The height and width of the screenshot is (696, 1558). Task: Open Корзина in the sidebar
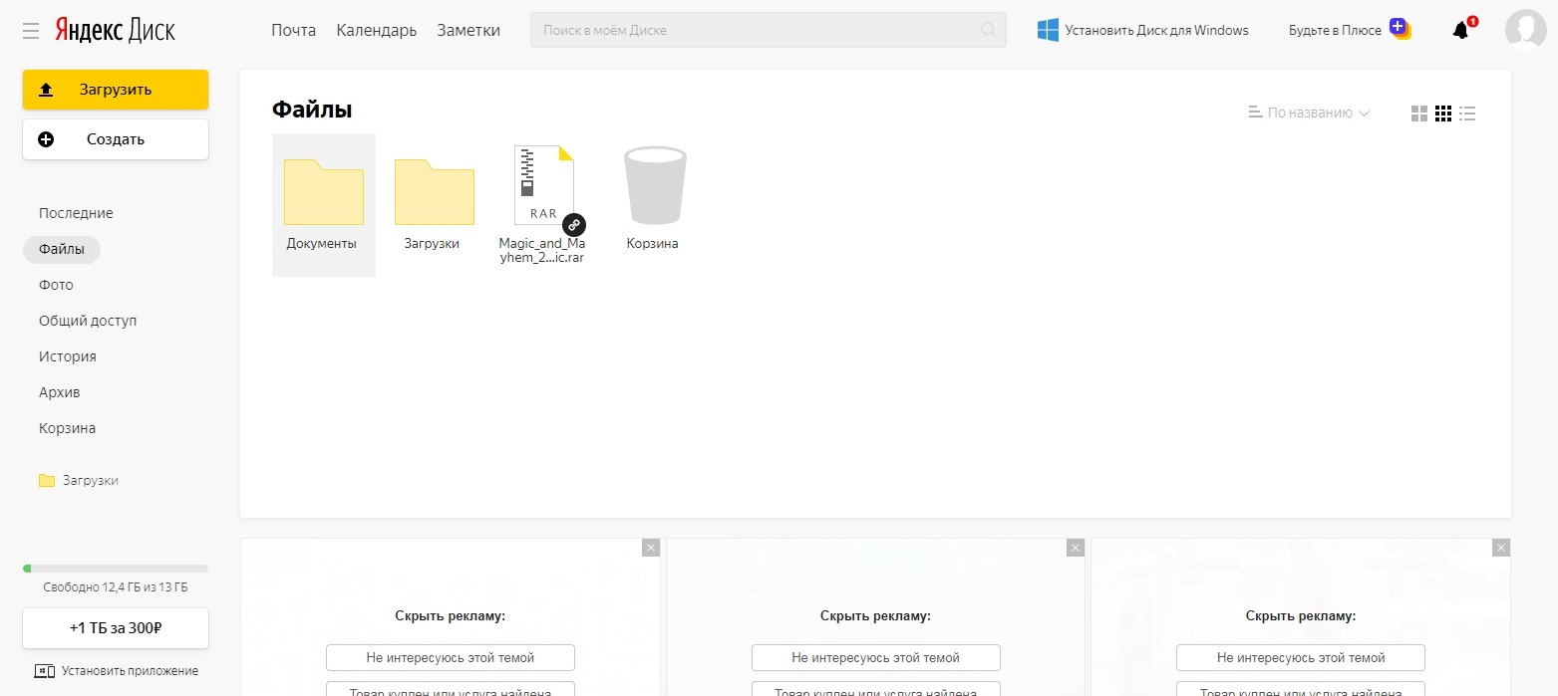point(67,428)
